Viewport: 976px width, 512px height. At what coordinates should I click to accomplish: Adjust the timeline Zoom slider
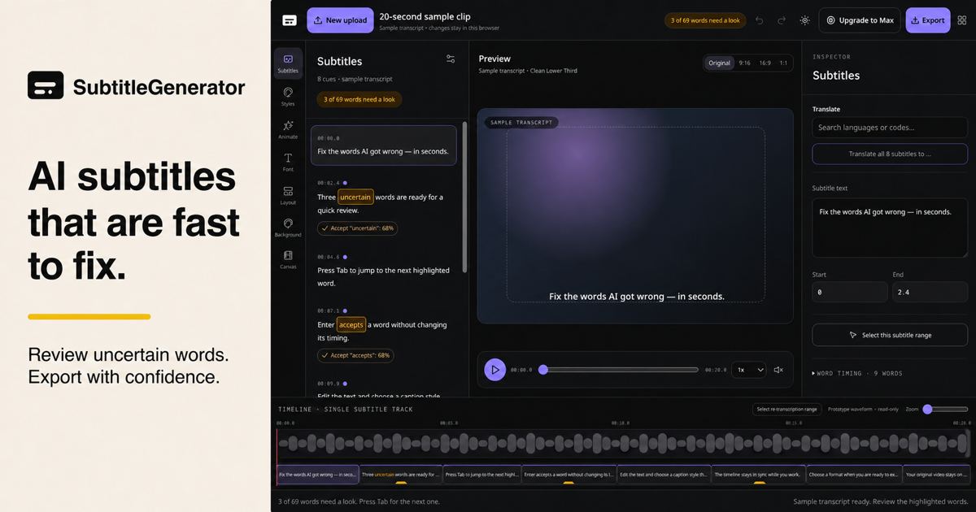click(945, 409)
